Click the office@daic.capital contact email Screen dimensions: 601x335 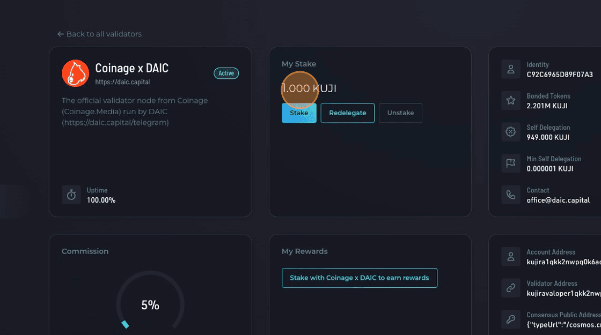click(x=558, y=200)
